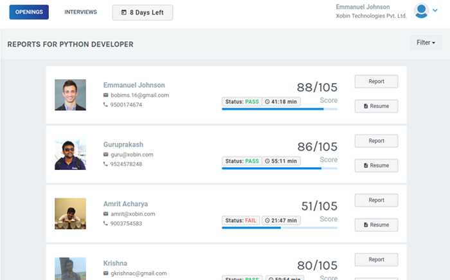Click email guru@xobin.com

coord(132,154)
